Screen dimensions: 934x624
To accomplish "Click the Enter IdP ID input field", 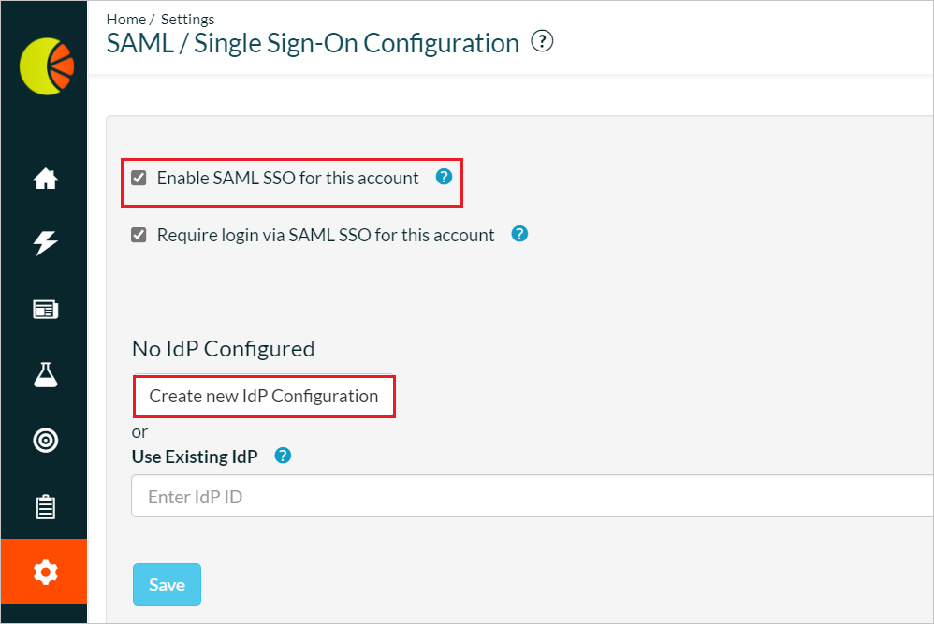I will (x=374, y=496).
